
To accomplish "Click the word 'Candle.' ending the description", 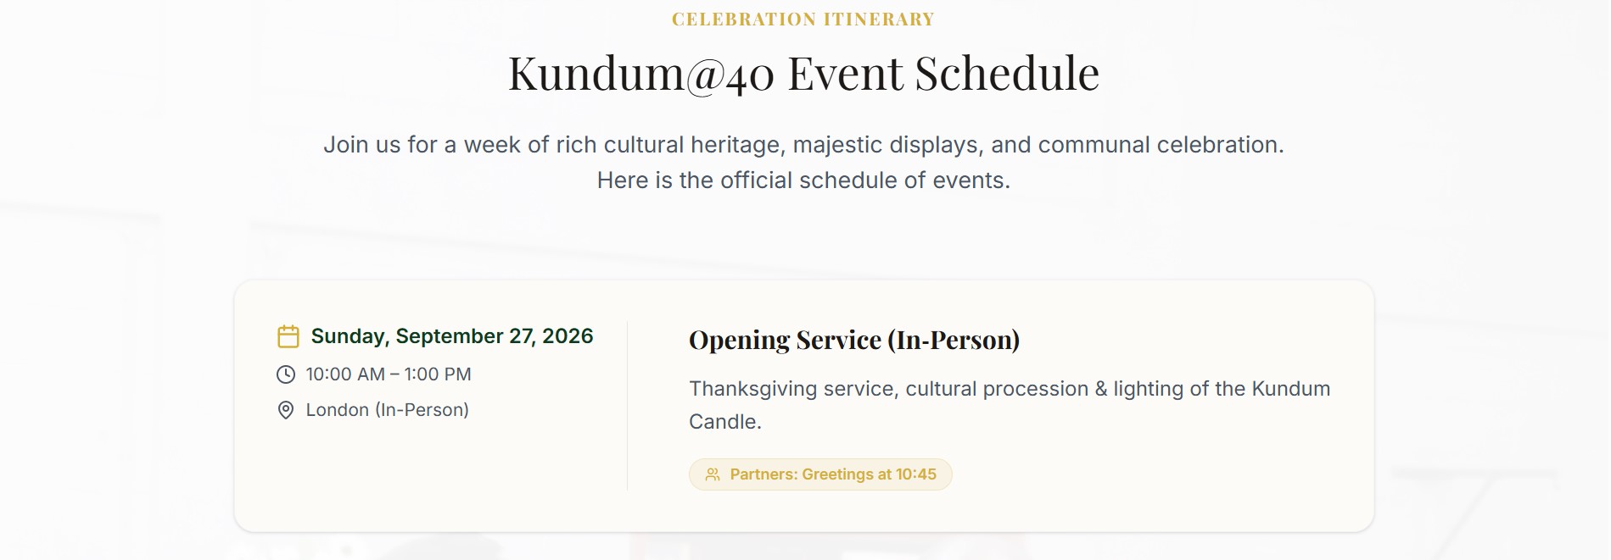I will click(724, 422).
